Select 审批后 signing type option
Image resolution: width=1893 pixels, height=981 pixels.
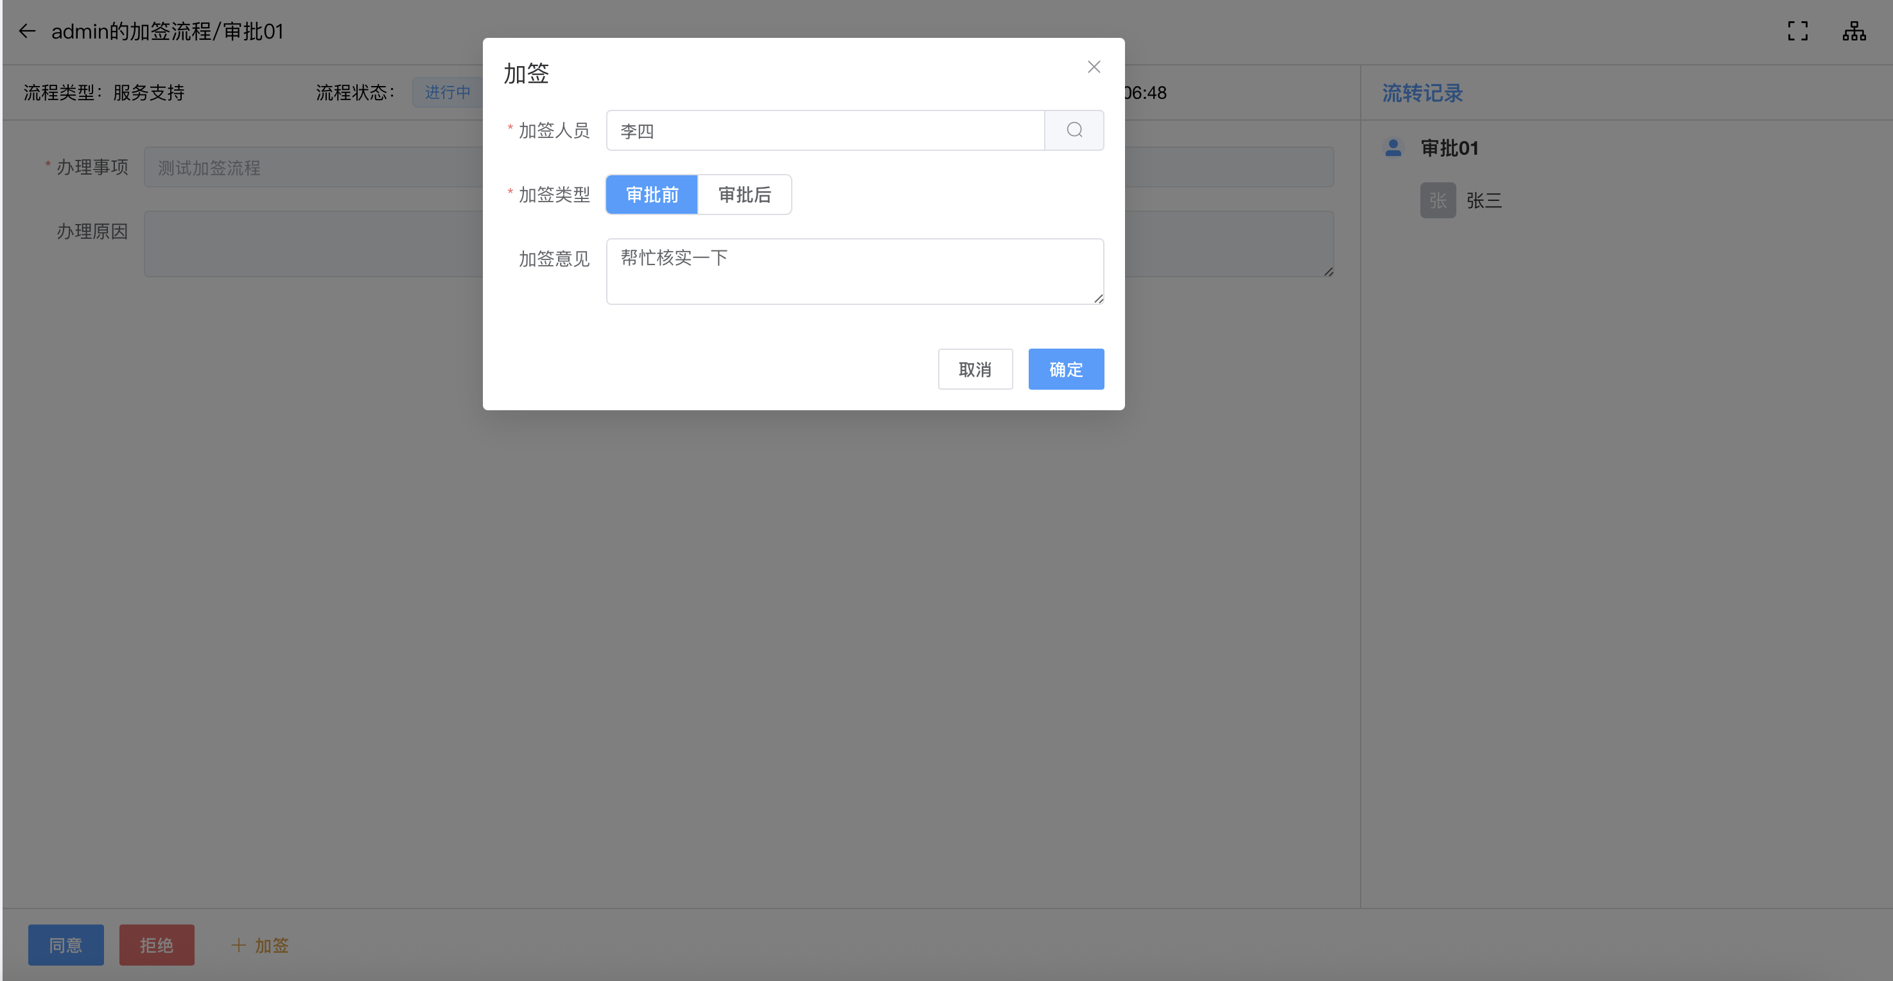[744, 195]
